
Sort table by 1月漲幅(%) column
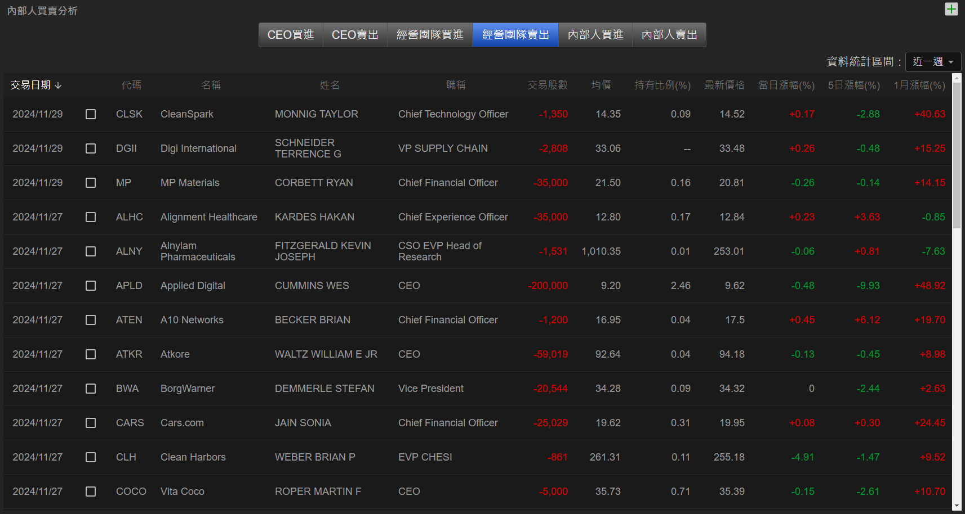(x=919, y=85)
